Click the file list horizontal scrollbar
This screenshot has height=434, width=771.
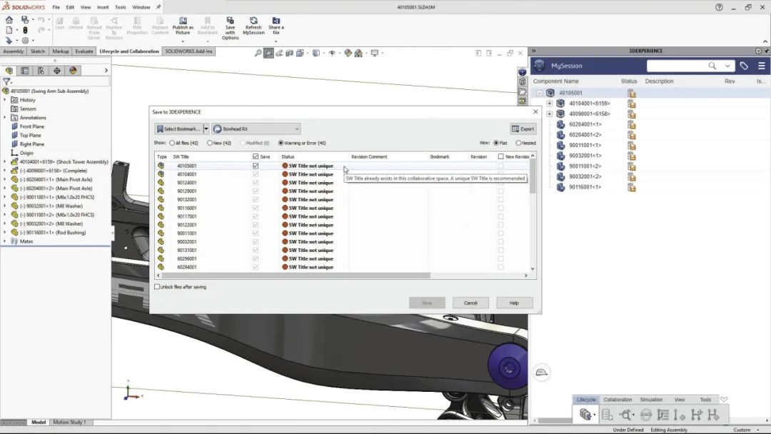[x=296, y=276]
